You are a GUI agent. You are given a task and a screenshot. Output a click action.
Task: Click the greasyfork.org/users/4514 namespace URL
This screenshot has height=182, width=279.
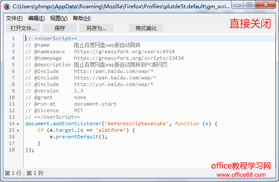click(124, 52)
